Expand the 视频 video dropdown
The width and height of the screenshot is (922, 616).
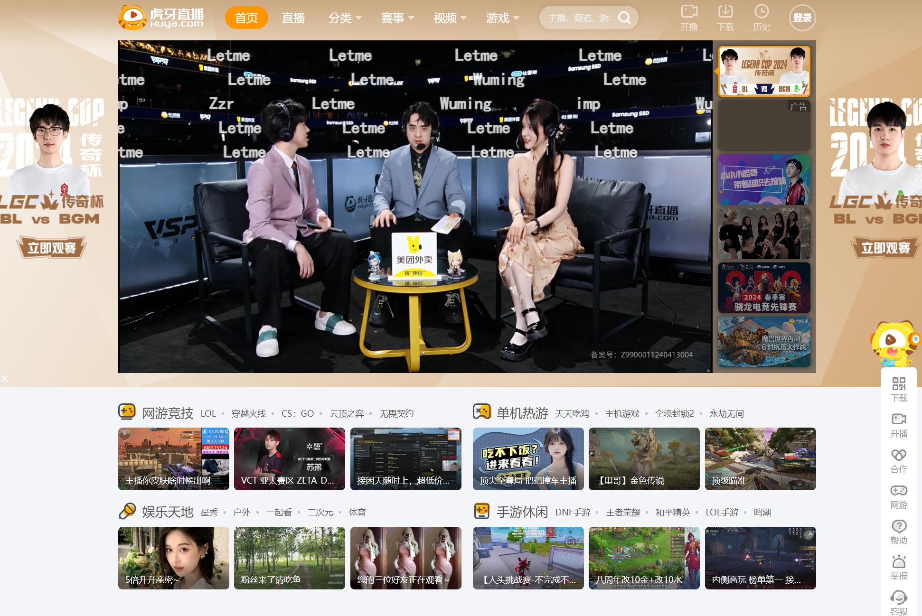(450, 18)
